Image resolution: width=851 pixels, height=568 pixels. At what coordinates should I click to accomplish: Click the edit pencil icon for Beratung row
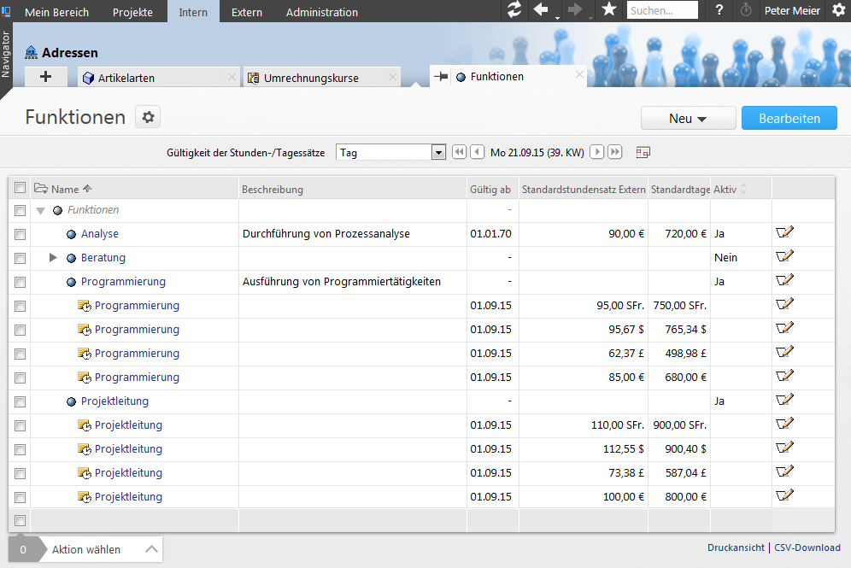[x=784, y=257]
